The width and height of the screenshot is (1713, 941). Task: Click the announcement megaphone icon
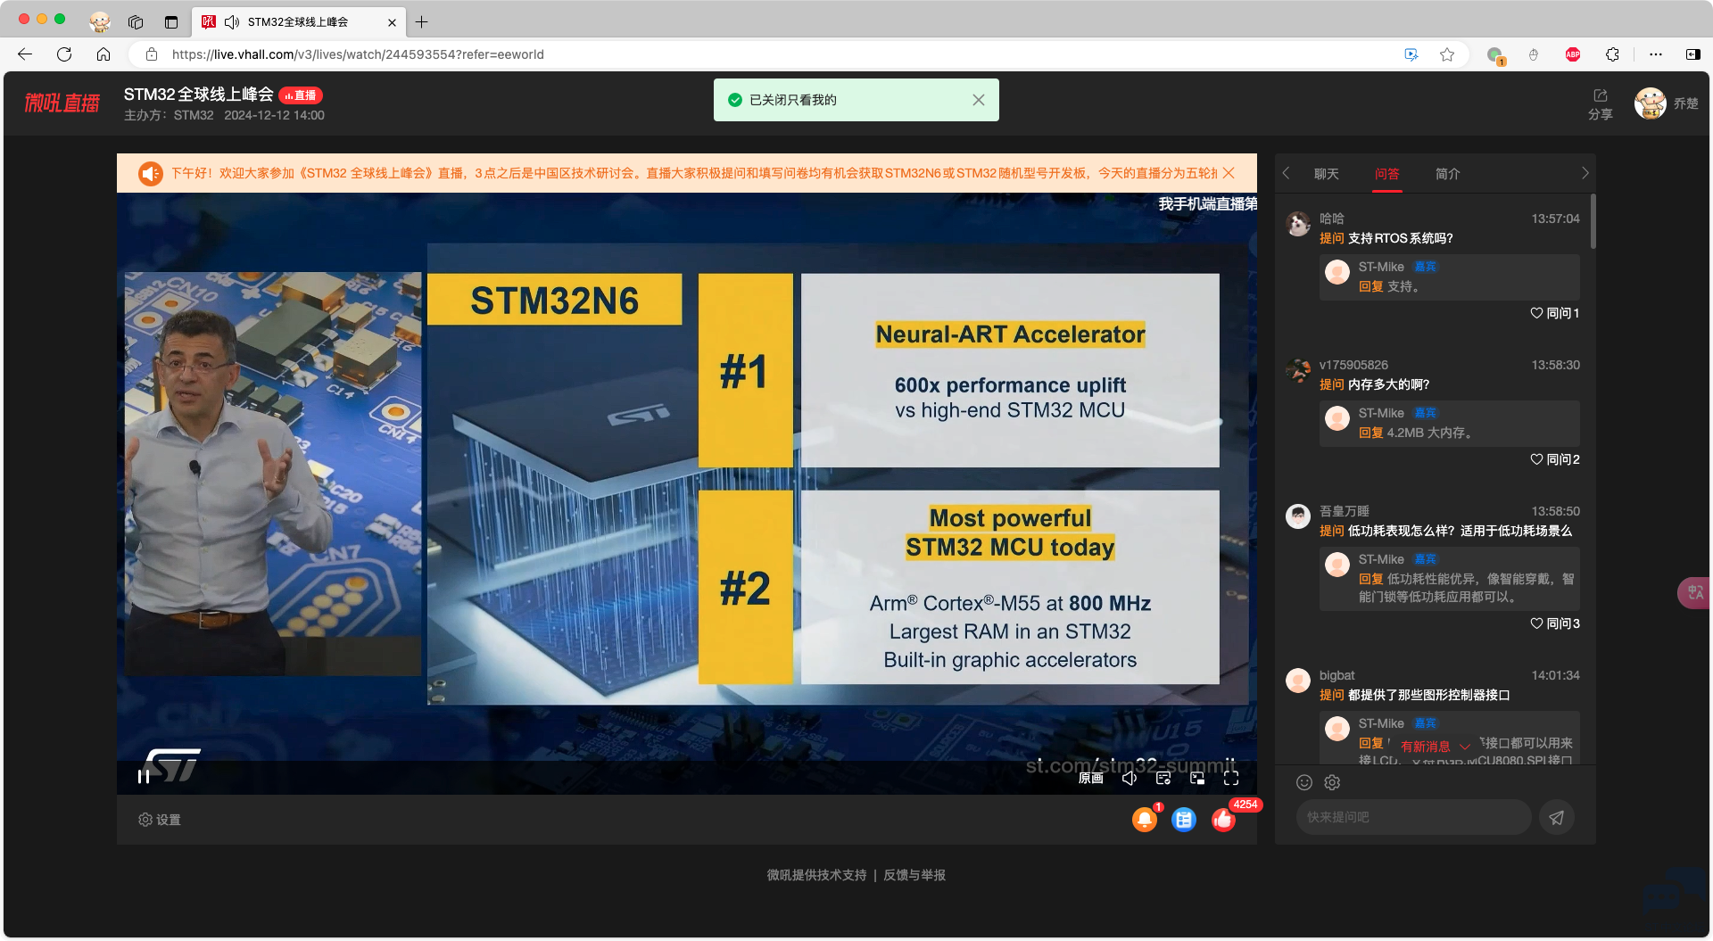tap(150, 173)
